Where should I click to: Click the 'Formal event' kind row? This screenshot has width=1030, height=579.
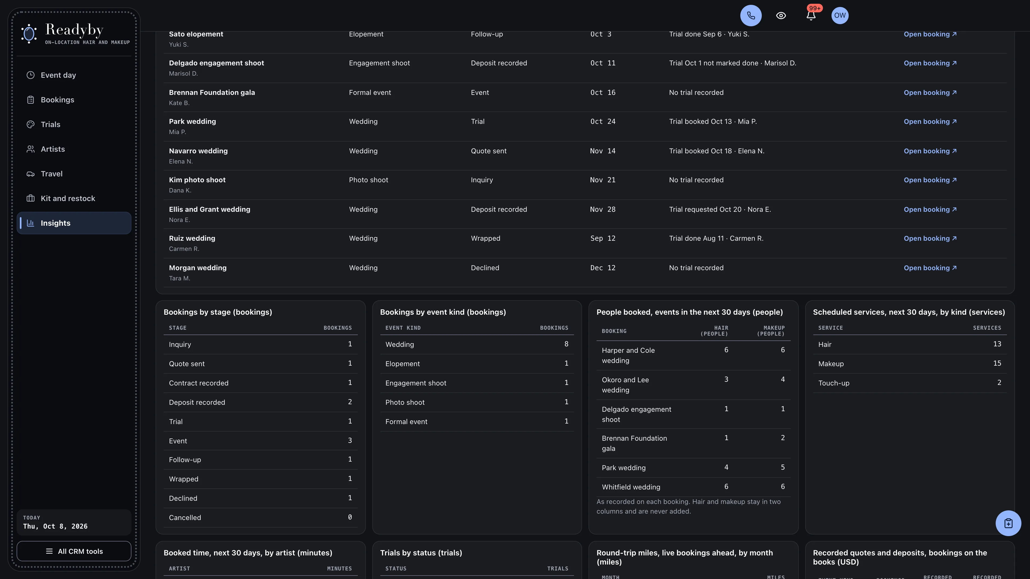coord(477,422)
